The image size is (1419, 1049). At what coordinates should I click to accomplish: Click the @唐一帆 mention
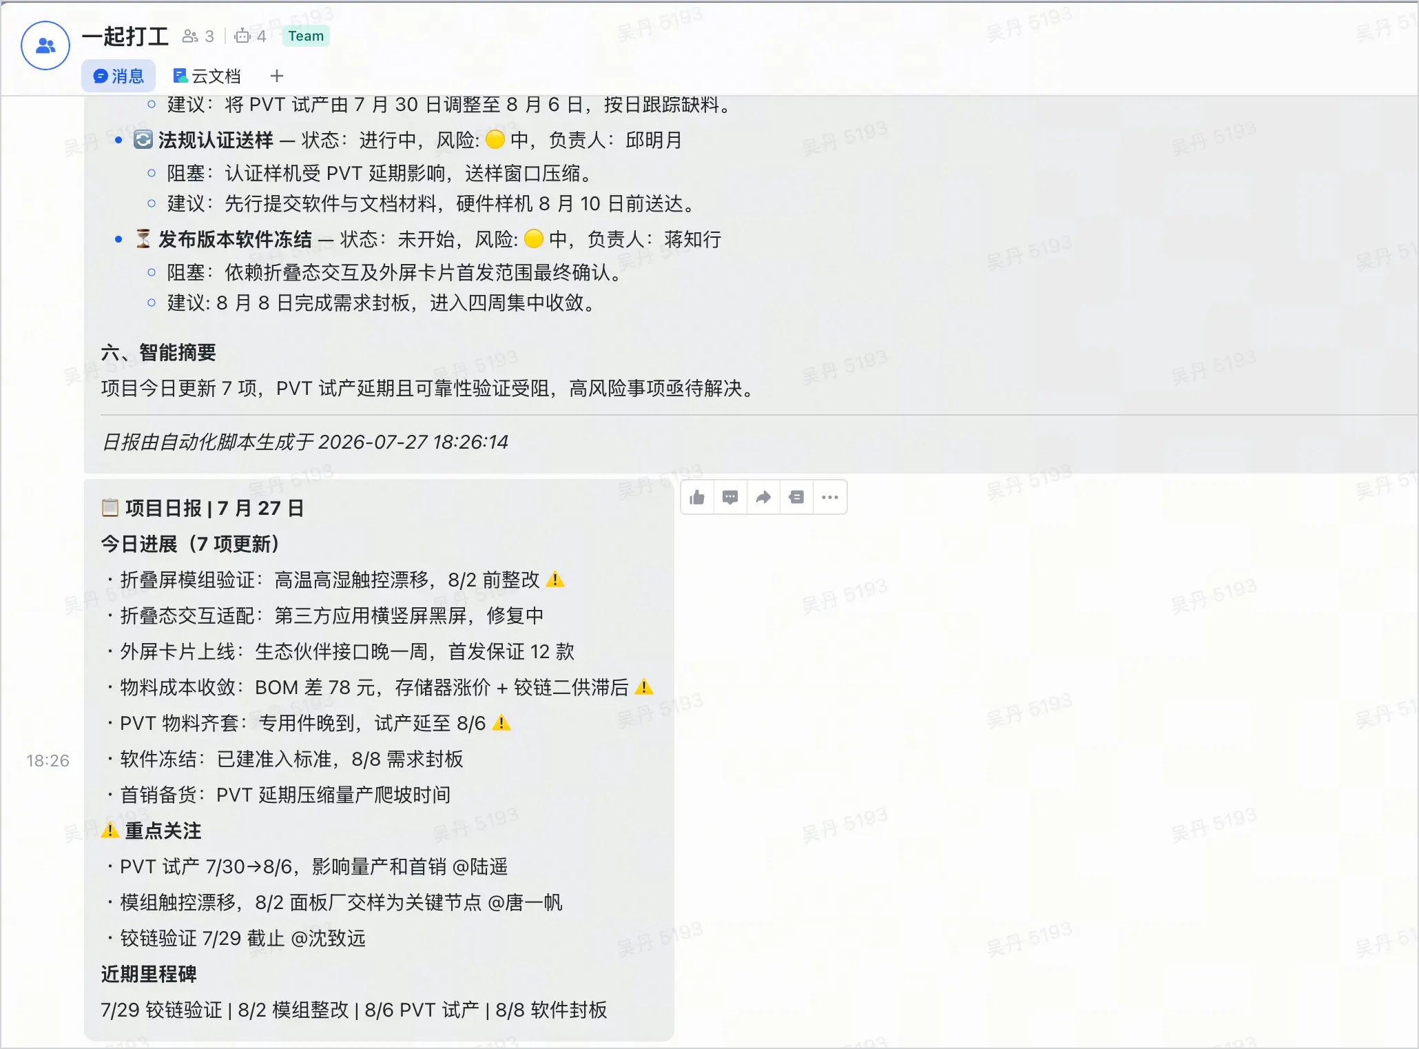click(525, 902)
